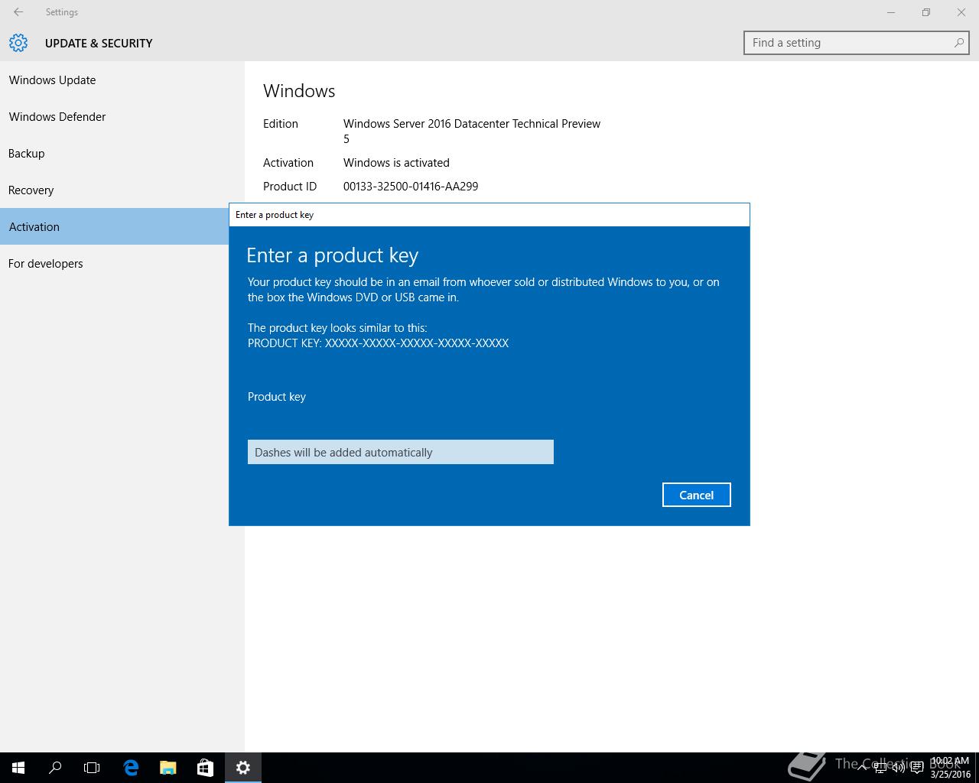Click the 'Windows is activated' status text
Screen dimensions: 979x783
click(396, 162)
